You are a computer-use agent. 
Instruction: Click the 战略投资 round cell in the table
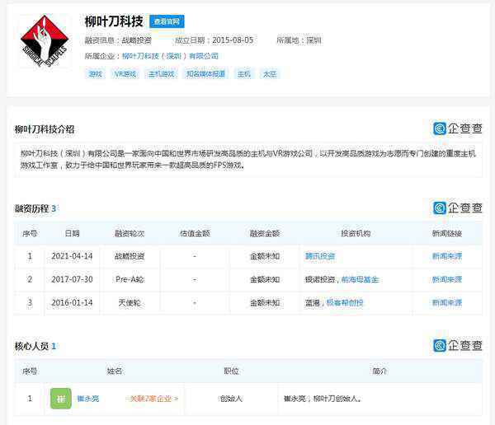point(130,256)
